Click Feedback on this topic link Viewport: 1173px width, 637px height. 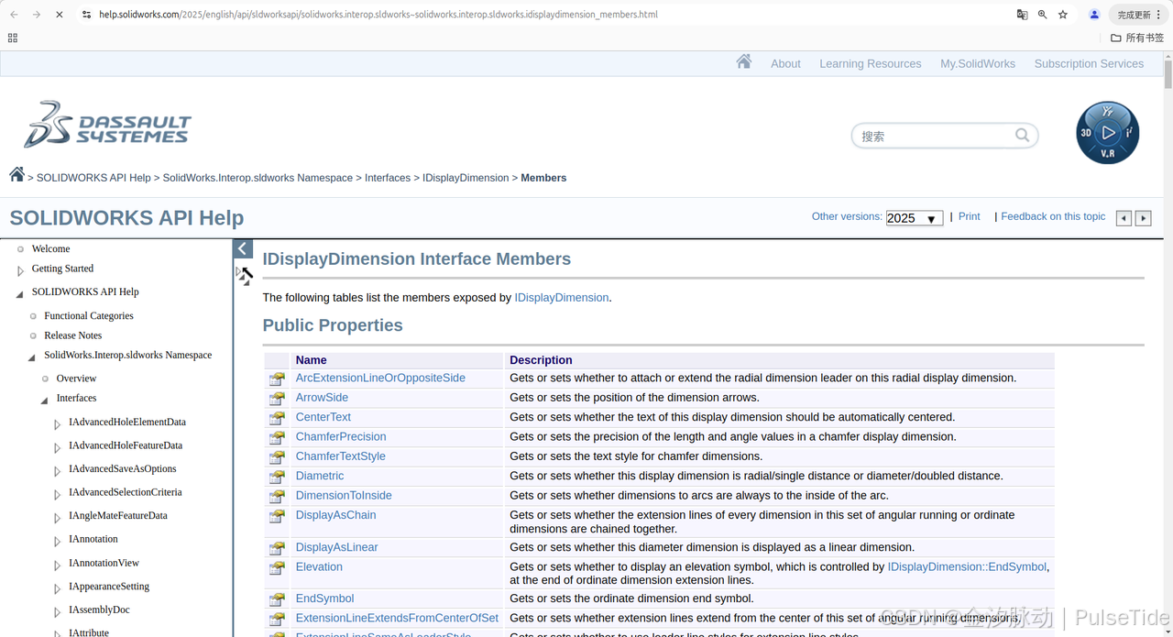[x=1053, y=216]
